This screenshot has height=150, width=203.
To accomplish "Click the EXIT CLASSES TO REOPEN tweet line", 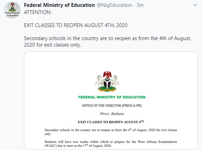I will click(76, 25).
